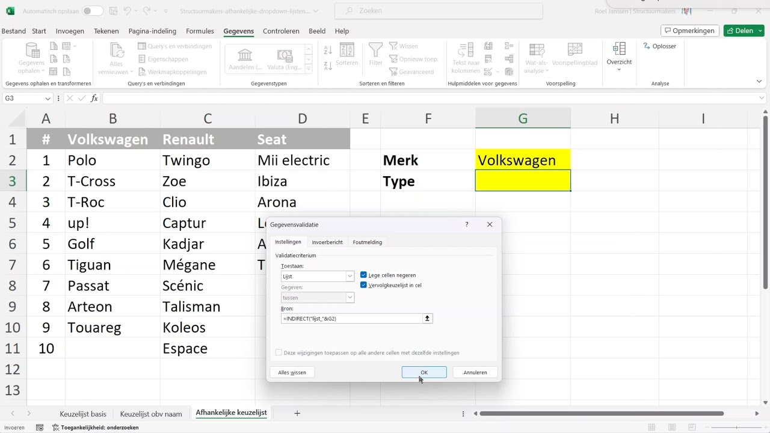Open the customize quick access toolbar arrow
The height and width of the screenshot is (433, 770).
[166, 11]
